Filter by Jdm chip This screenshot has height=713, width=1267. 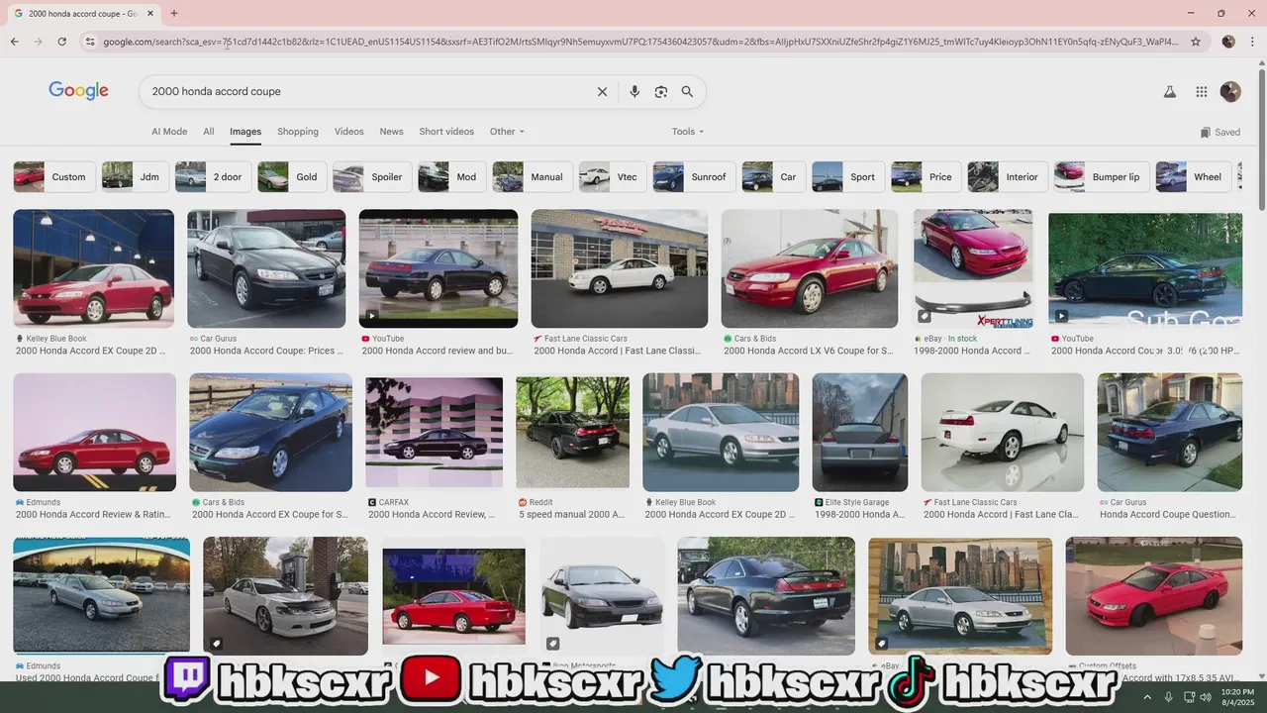(135, 177)
